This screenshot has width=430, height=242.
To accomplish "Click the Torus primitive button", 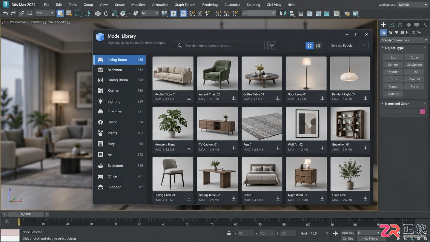I will click(393, 79).
